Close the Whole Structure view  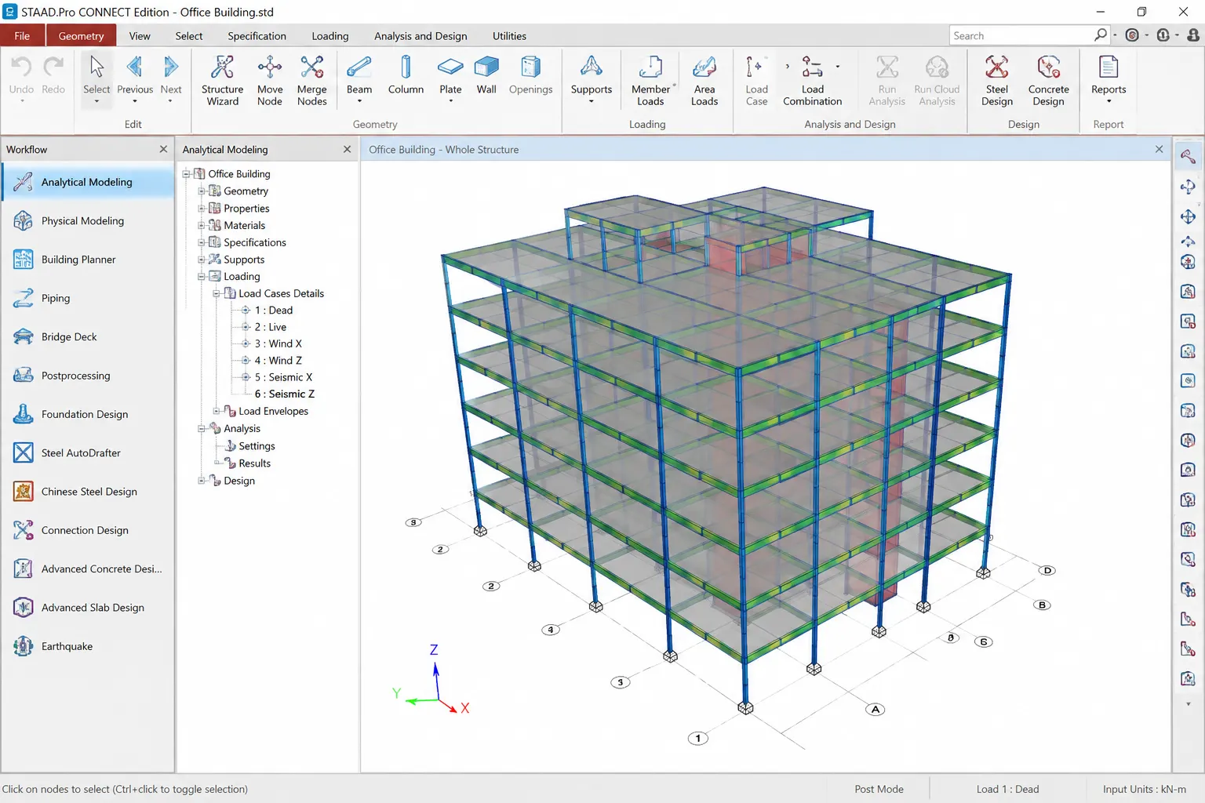pos(1159,149)
